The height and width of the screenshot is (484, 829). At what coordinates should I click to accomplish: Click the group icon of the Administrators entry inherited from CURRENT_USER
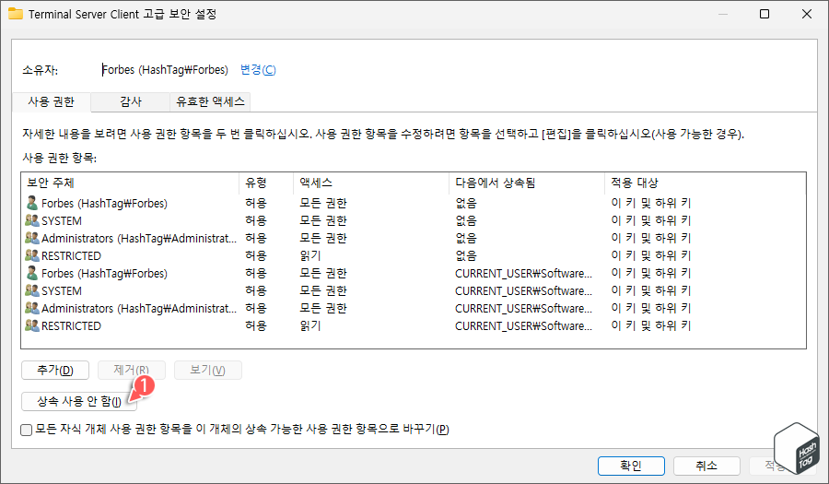pos(32,308)
